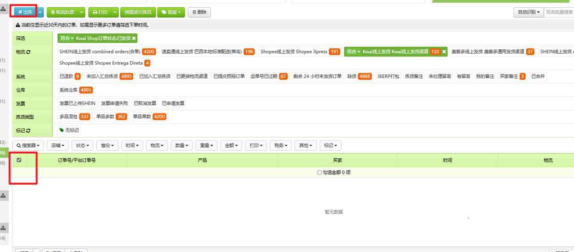Select 系统仓库 warehouse filter

click(76, 90)
